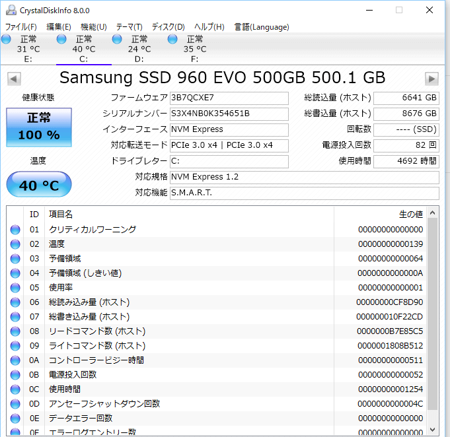Click the drive letter field C:
Viewport: 450px width, 437px height.
[x=229, y=161]
